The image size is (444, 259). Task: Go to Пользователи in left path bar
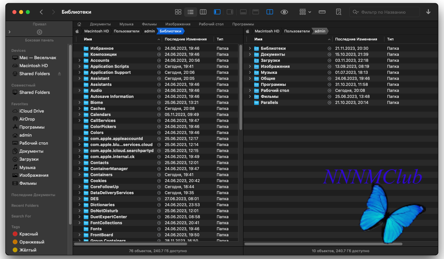pos(126,31)
